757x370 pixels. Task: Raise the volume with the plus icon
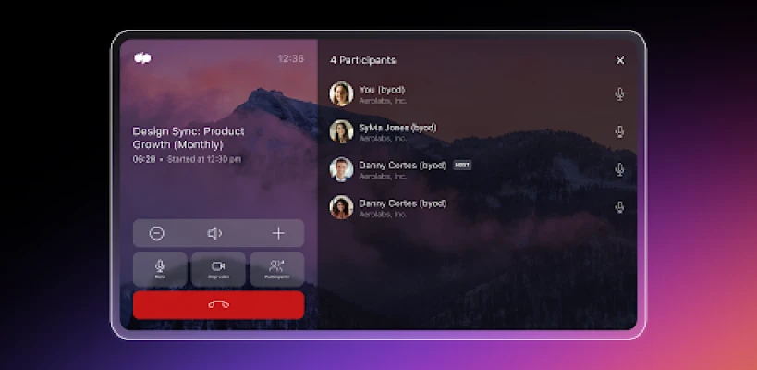(x=278, y=233)
